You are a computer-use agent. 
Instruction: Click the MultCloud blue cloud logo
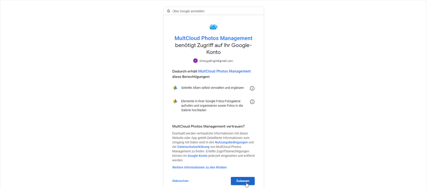click(x=213, y=27)
